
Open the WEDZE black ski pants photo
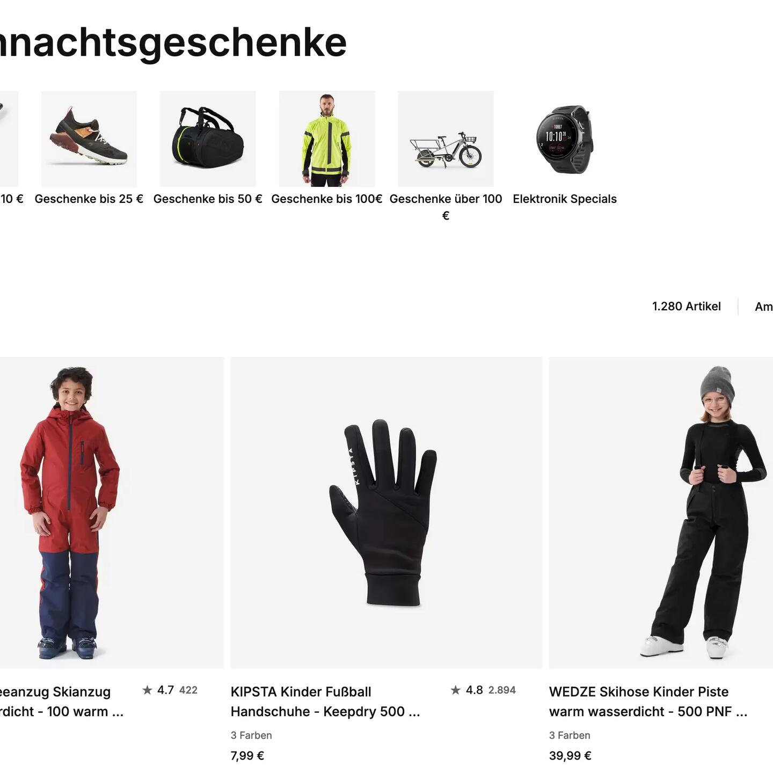click(661, 513)
